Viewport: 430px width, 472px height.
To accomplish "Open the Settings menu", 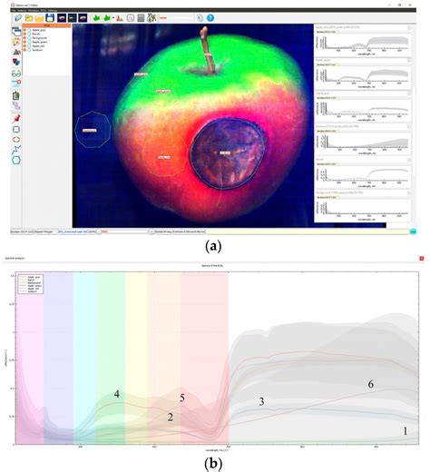I will tap(52, 10).
